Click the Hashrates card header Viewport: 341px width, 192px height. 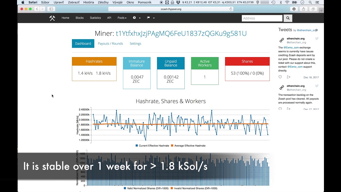[94, 61]
